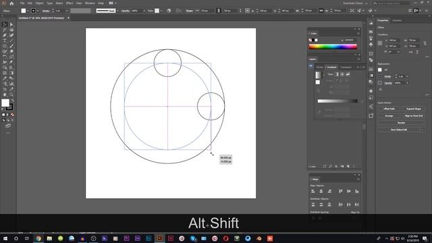Viewport: 432px width, 243px height.
Task: Open Essentials Classic workspace switcher
Action: pos(355,3)
